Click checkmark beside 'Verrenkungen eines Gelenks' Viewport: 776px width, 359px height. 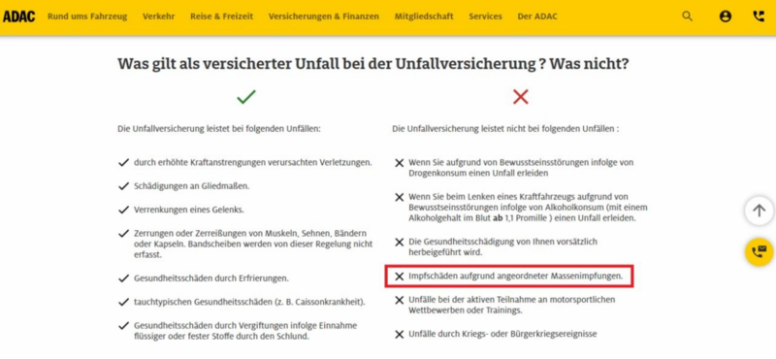(123, 210)
